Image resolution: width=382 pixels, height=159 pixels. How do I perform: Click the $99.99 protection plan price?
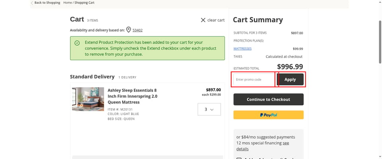coord(298,49)
